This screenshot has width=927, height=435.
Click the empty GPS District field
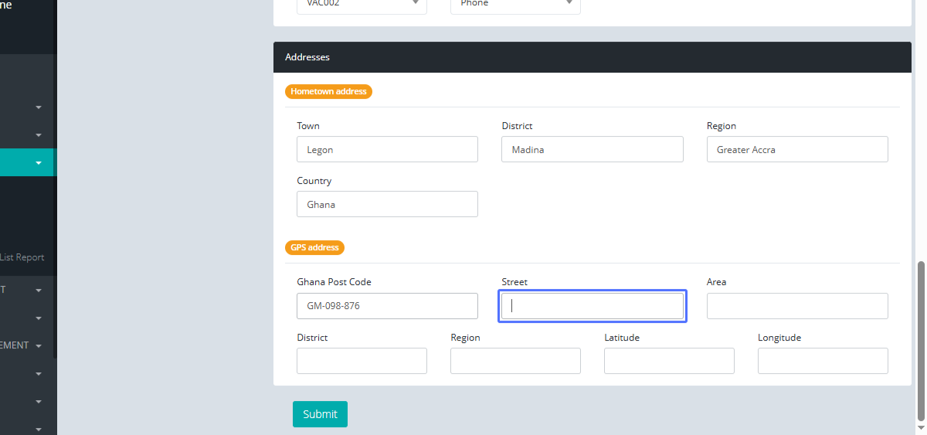(362, 361)
